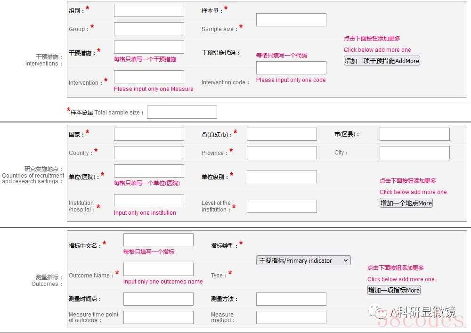Viewport: 471px width, 333px height.
Task: Click the 国家 Chinese country field
Action: (149, 134)
